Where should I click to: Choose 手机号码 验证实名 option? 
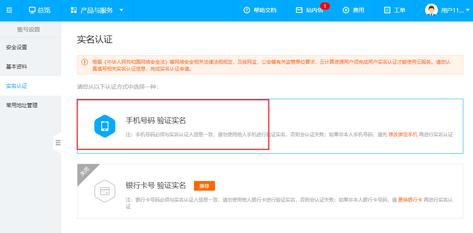[156, 121]
